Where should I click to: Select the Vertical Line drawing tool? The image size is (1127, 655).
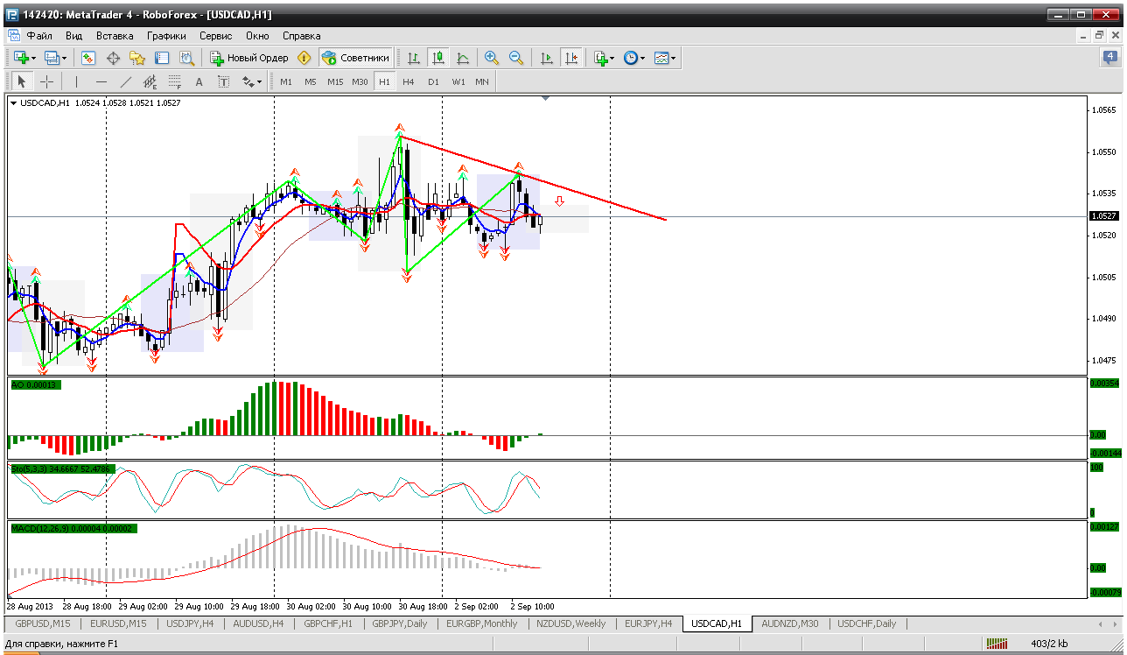(76, 81)
